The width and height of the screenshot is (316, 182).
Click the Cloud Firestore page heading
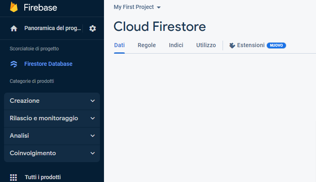coord(160,26)
